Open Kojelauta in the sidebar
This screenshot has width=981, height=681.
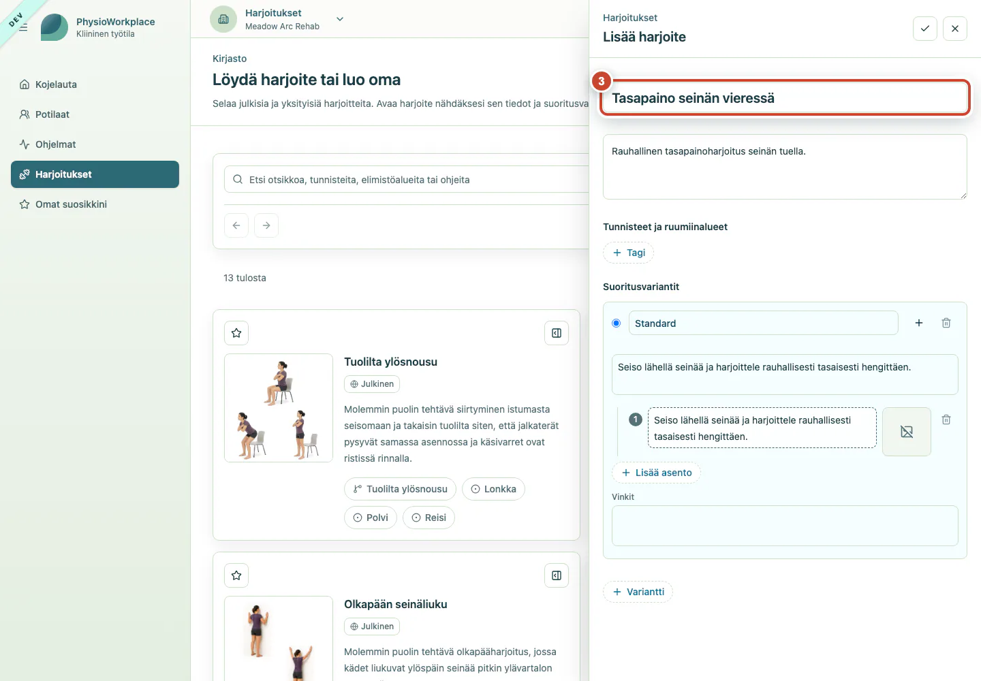pos(95,84)
